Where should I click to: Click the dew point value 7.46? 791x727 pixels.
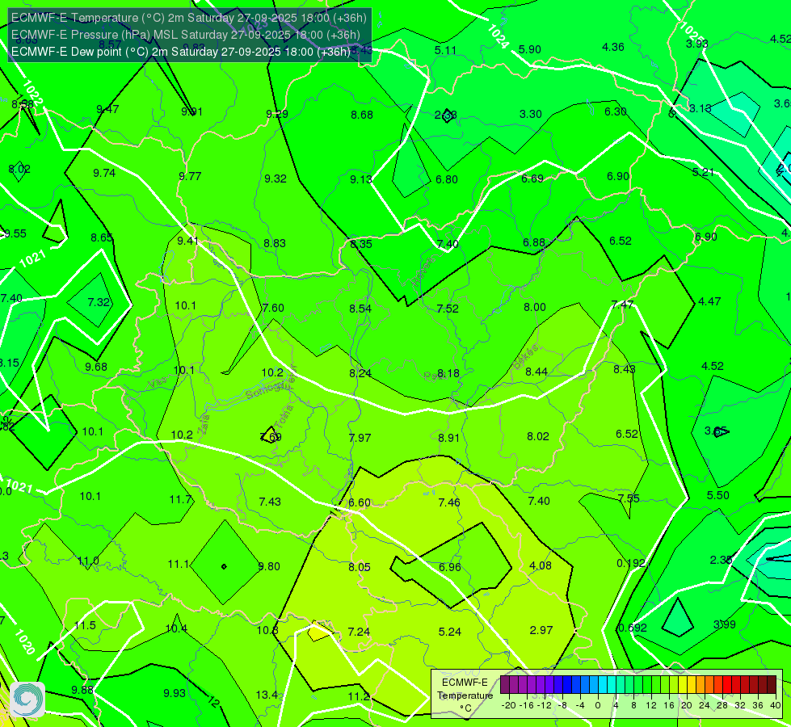pos(449,502)
